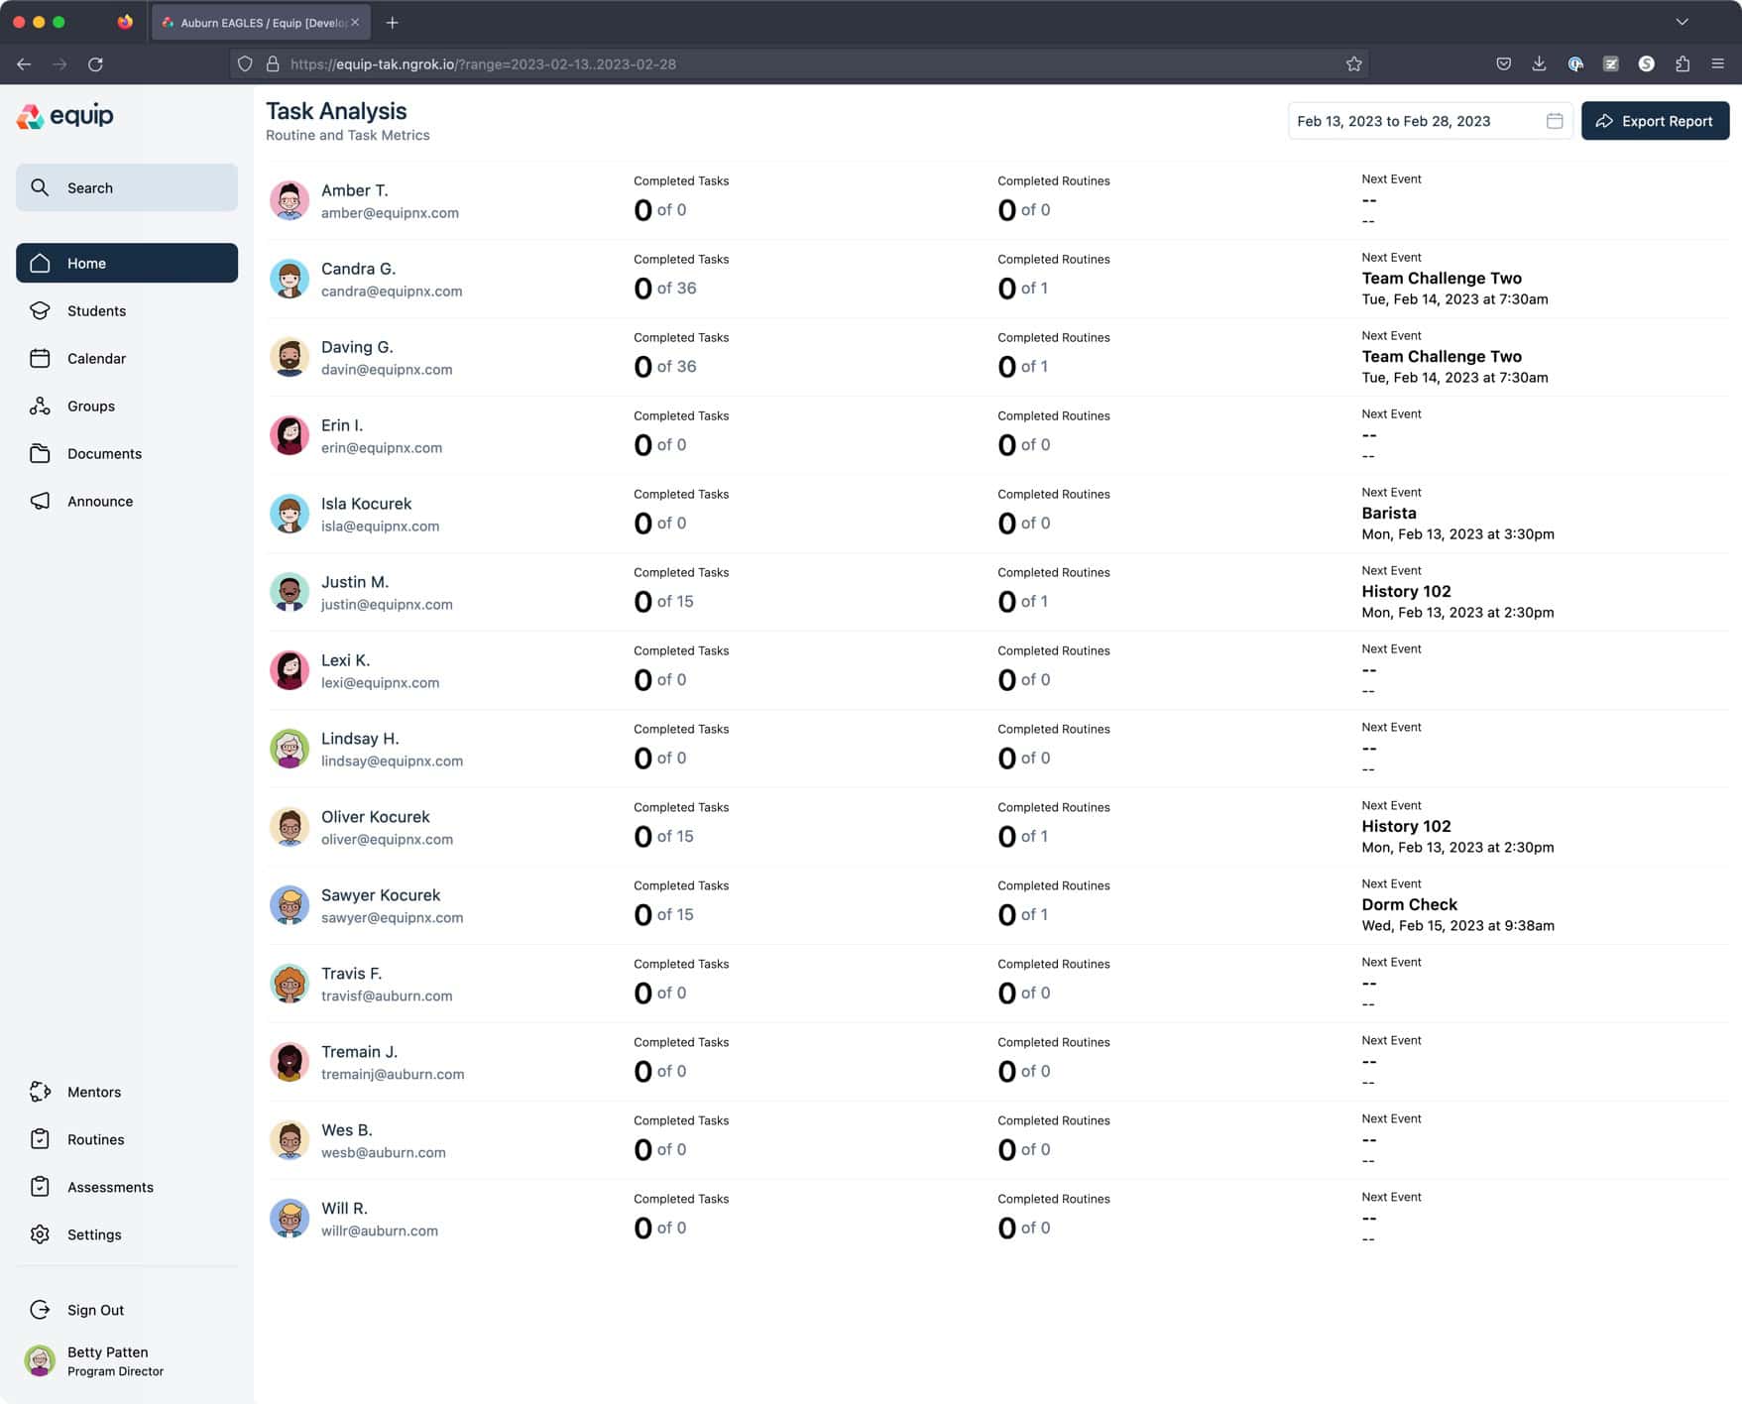Open Documents folder in sidebar

point(104,453)
